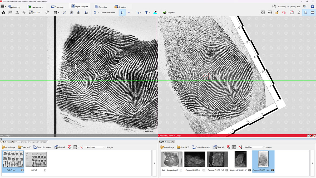Open the Comparison manager tab
Image resolution: width=316 pixels, height=178 pixels.
pos(38,142)
